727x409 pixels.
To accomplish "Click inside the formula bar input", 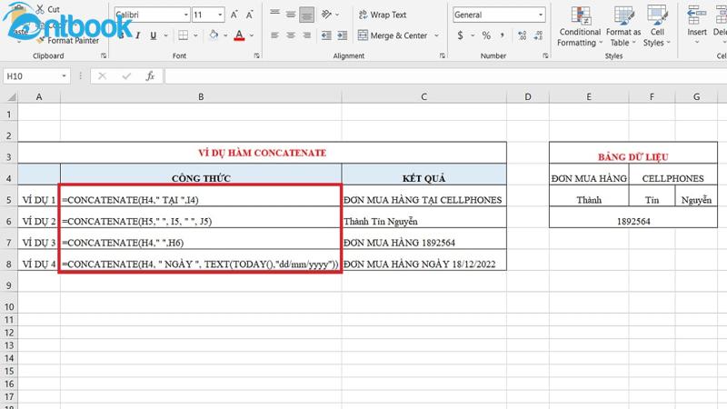I will (445, 76).
